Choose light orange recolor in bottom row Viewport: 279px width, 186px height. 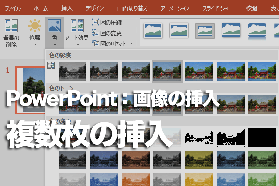pos(136,179)
